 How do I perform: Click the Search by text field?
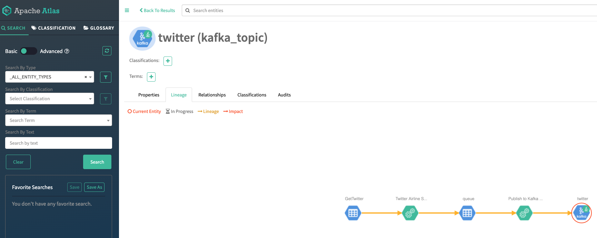[x=59, y=143]
